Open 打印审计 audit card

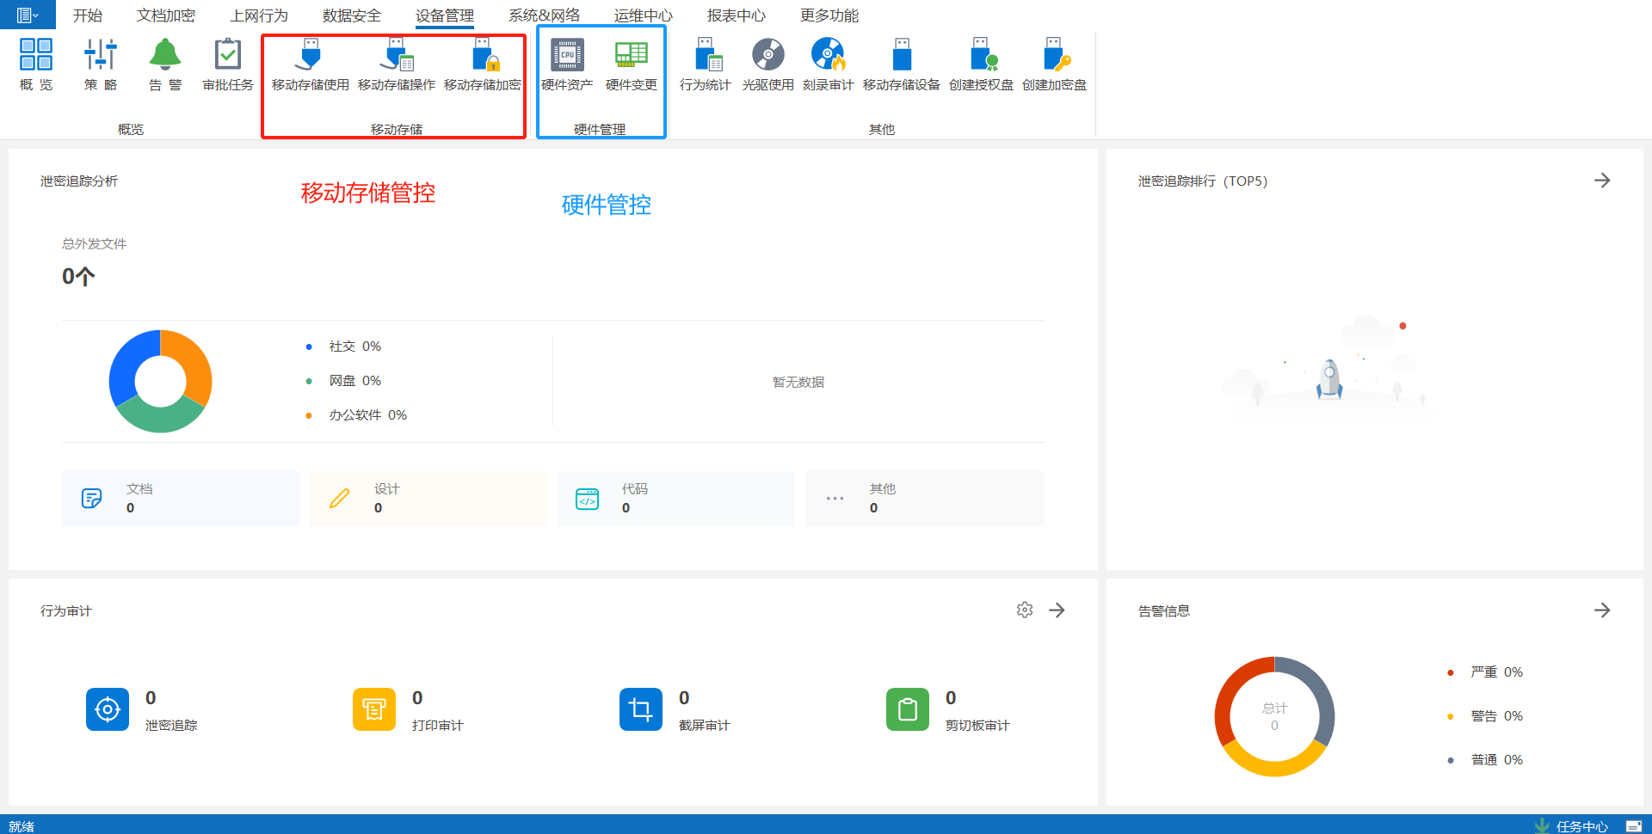tap(409, 709)
